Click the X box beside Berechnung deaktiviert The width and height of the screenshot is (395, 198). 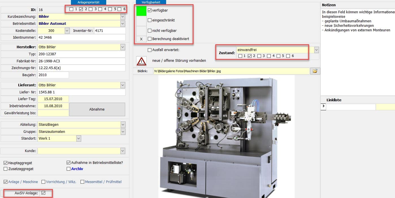pyautogui.click(x=141, y=39)
